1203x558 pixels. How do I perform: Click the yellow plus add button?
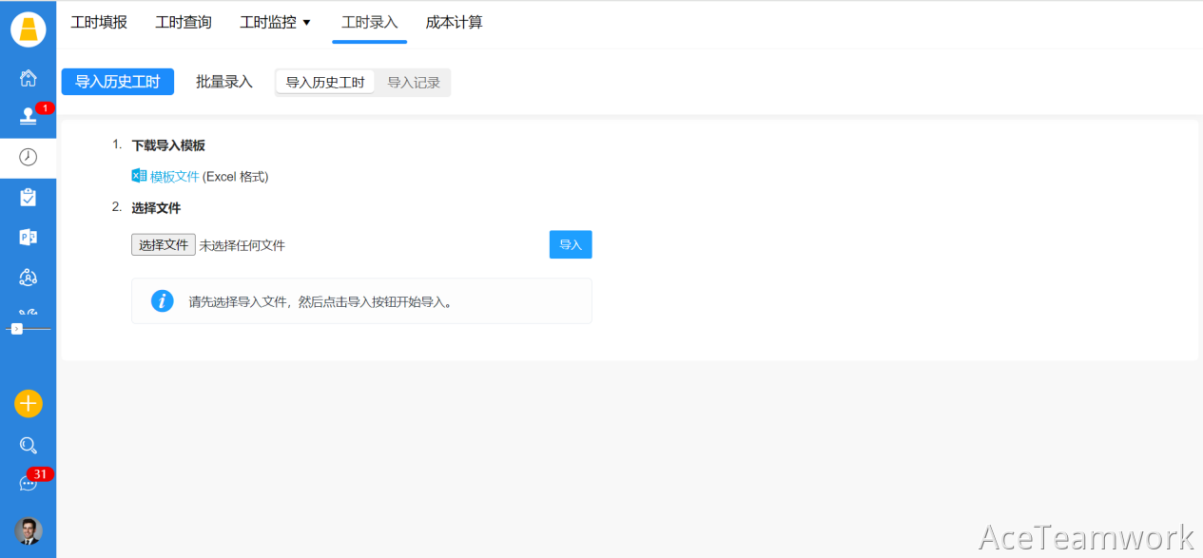click(x=29, y=403)
